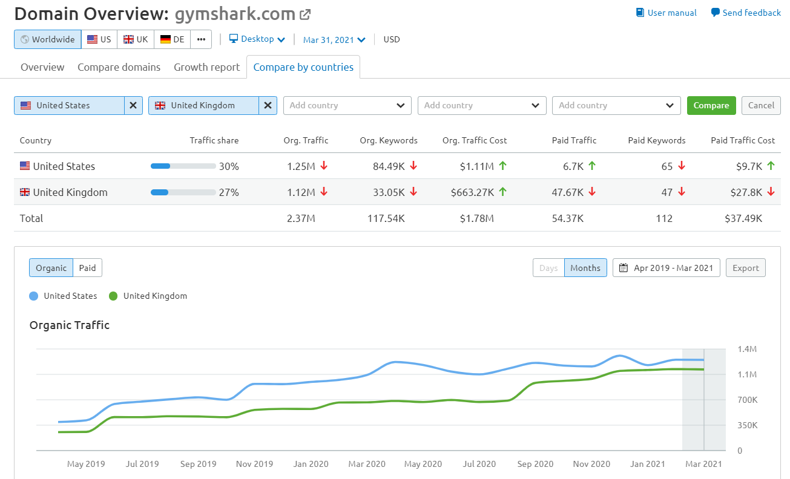Click the US flag in database selector
The image size is (790, 479).
pyautogui.click(x=92, y=39)
